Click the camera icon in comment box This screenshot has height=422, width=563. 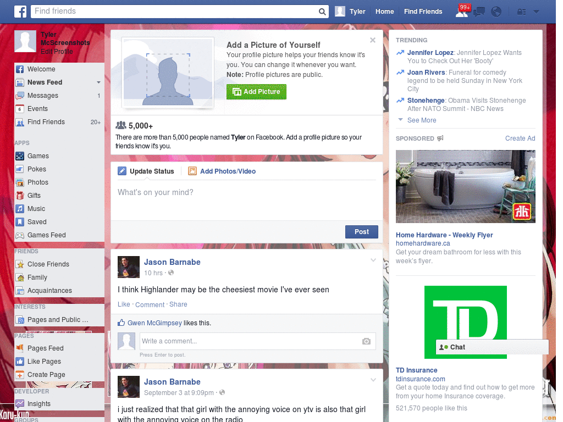coord(366,341)
